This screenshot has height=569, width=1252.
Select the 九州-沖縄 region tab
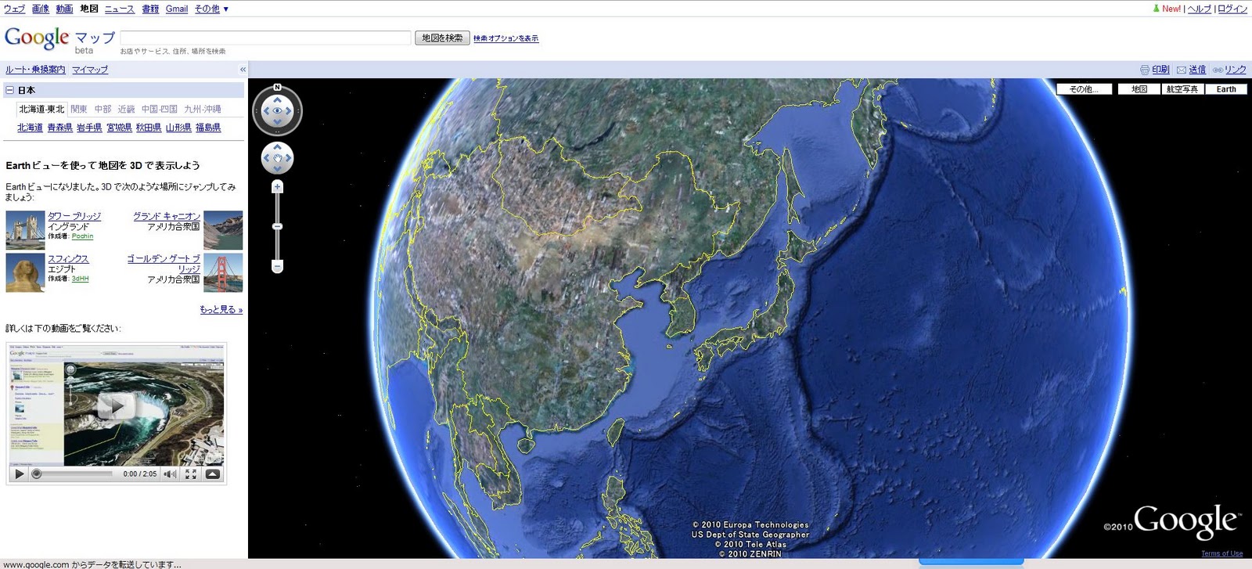[x=203, y=109]
